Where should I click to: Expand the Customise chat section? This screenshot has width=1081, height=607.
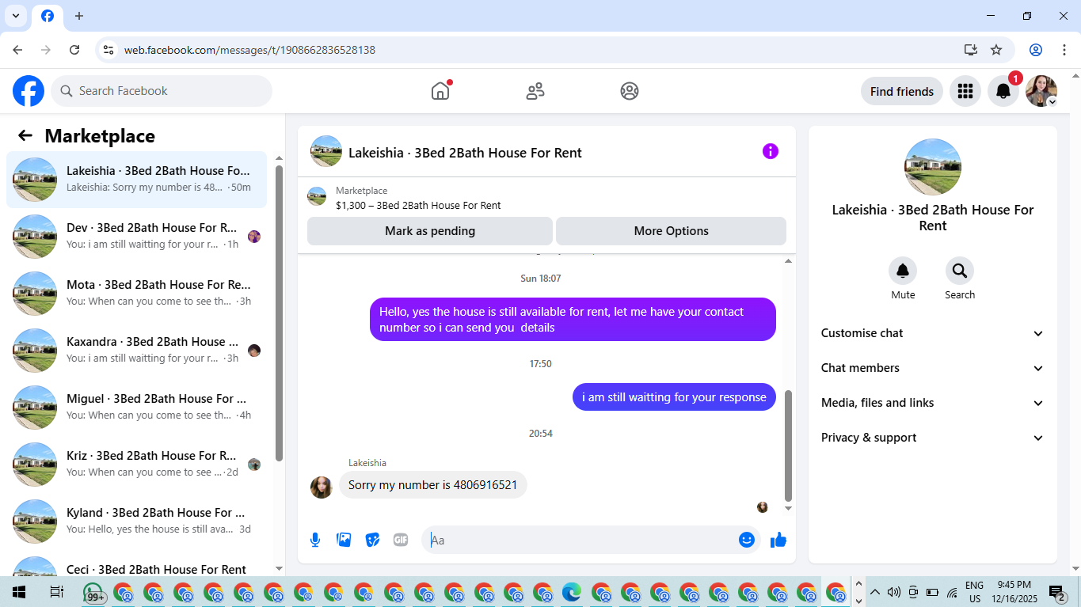[933, 333]
